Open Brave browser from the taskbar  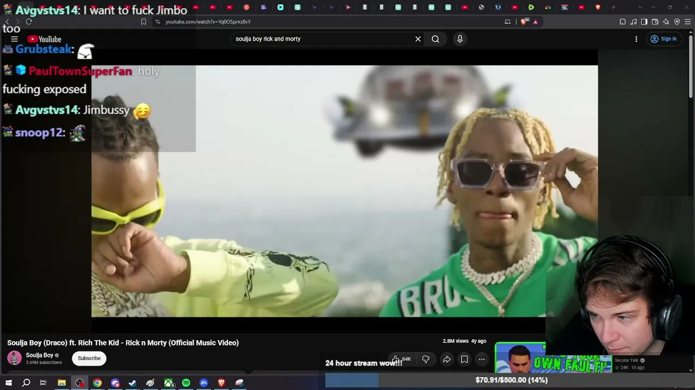pyautogui.click(x=222, y=383)
